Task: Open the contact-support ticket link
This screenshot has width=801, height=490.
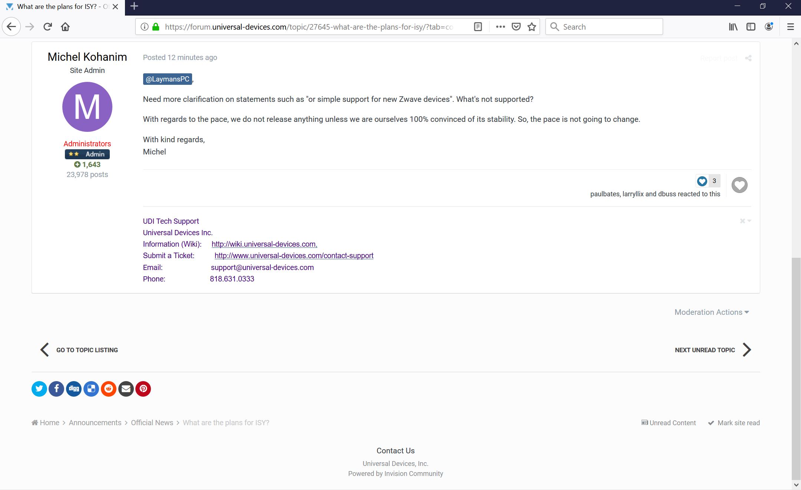Action: 294,256
